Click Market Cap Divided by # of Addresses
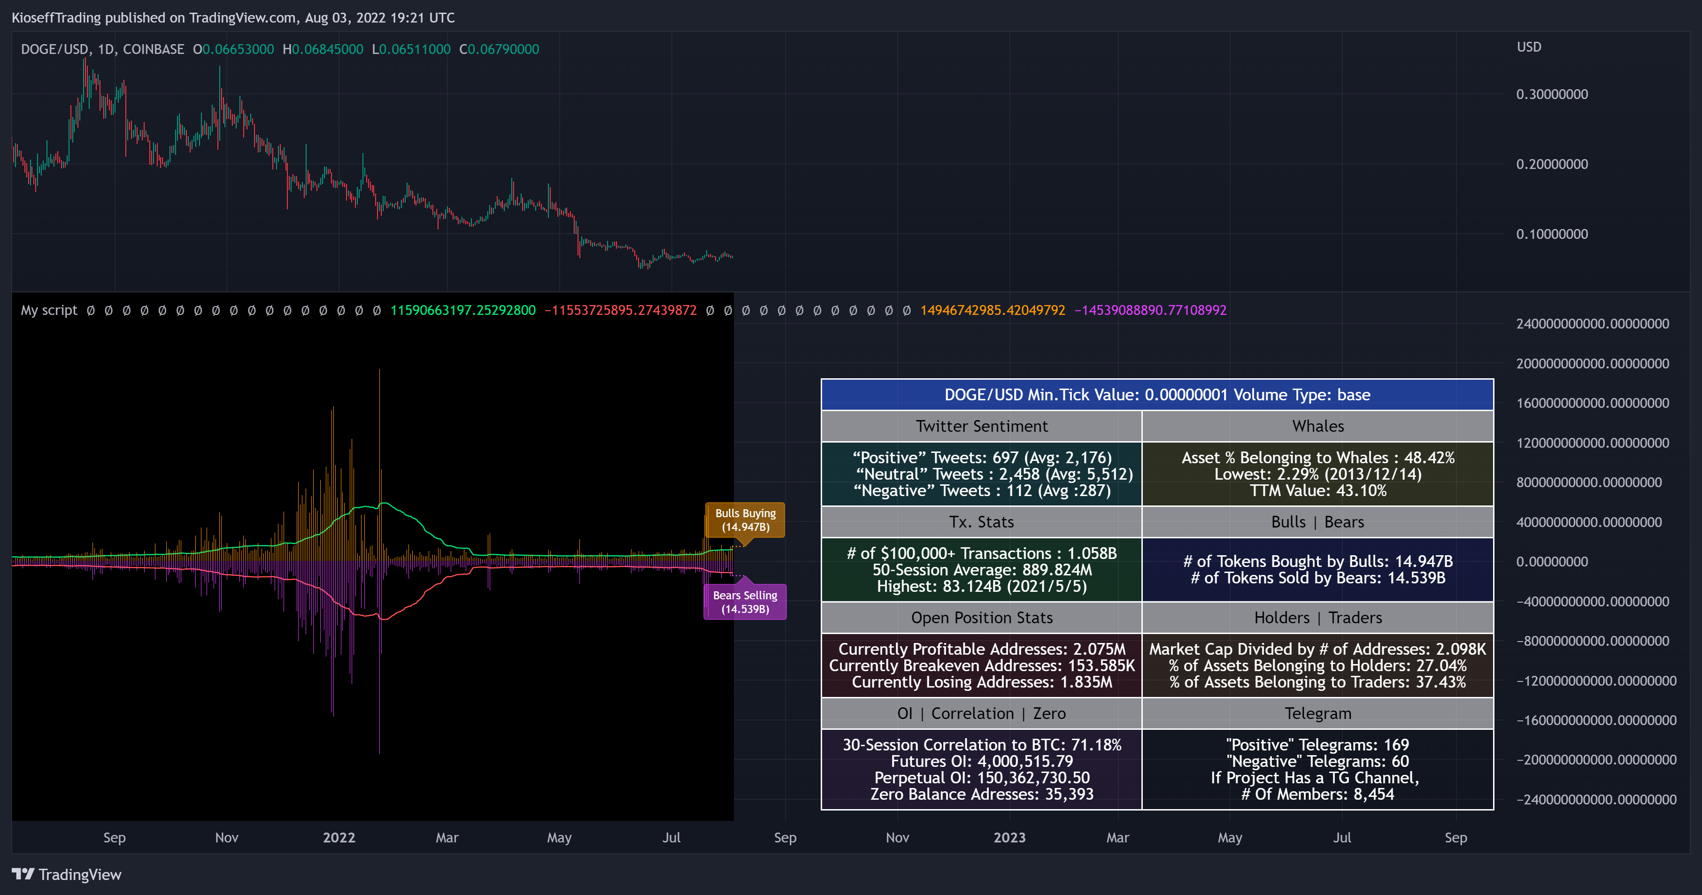 (x=1317, y=649)
